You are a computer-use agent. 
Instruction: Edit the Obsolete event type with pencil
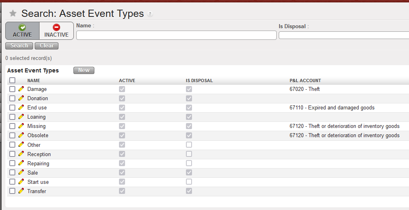click(21, 135)
